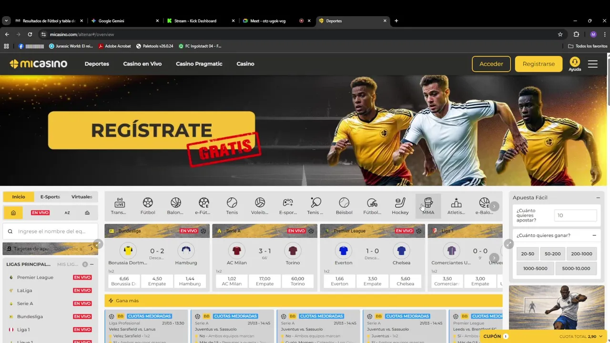610x343 pixels.
Task: Select the Hockey sport icon
Action: pyautogui.click(x=400, y=206)
